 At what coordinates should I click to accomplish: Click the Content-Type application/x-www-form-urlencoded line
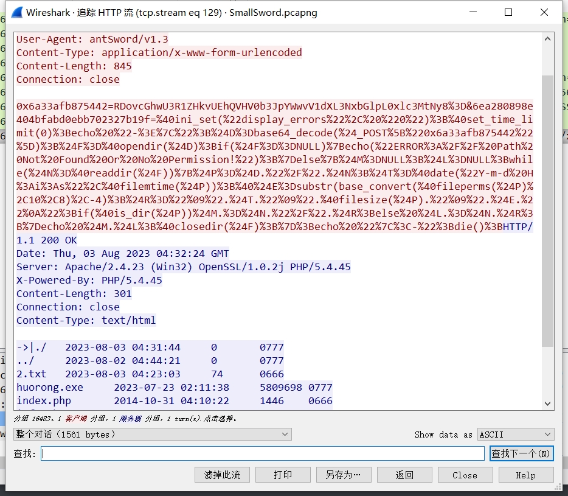pyautogui.click(x=159, y=52)
